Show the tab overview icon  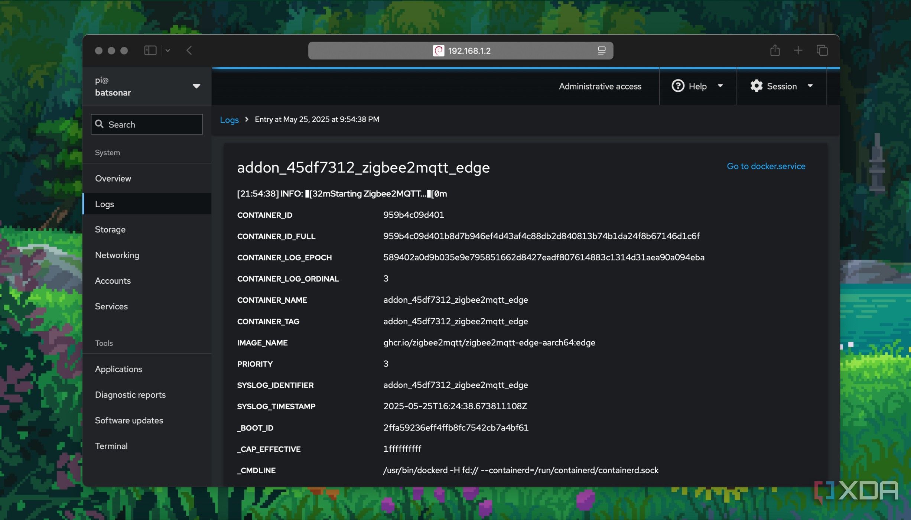(822, 50)
